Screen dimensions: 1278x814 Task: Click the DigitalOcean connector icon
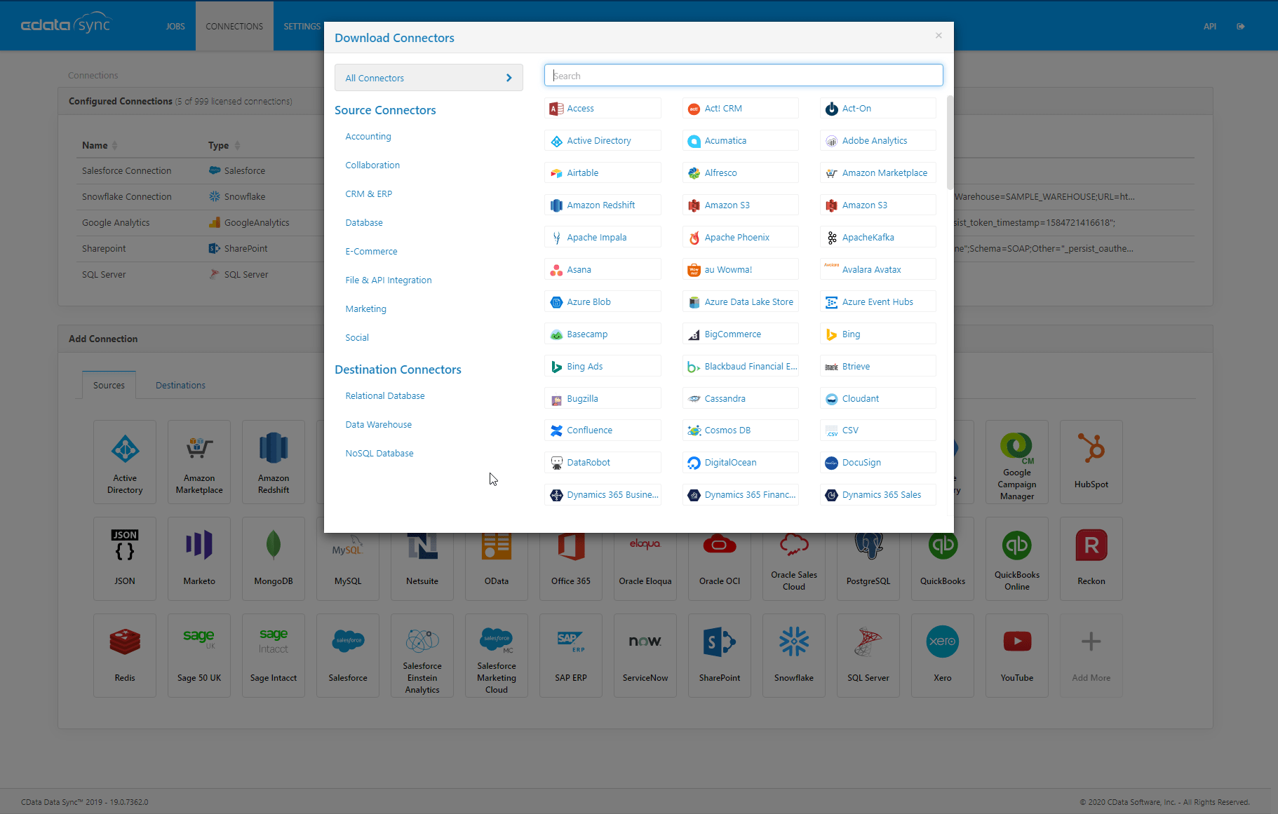(x=694, y=463)
